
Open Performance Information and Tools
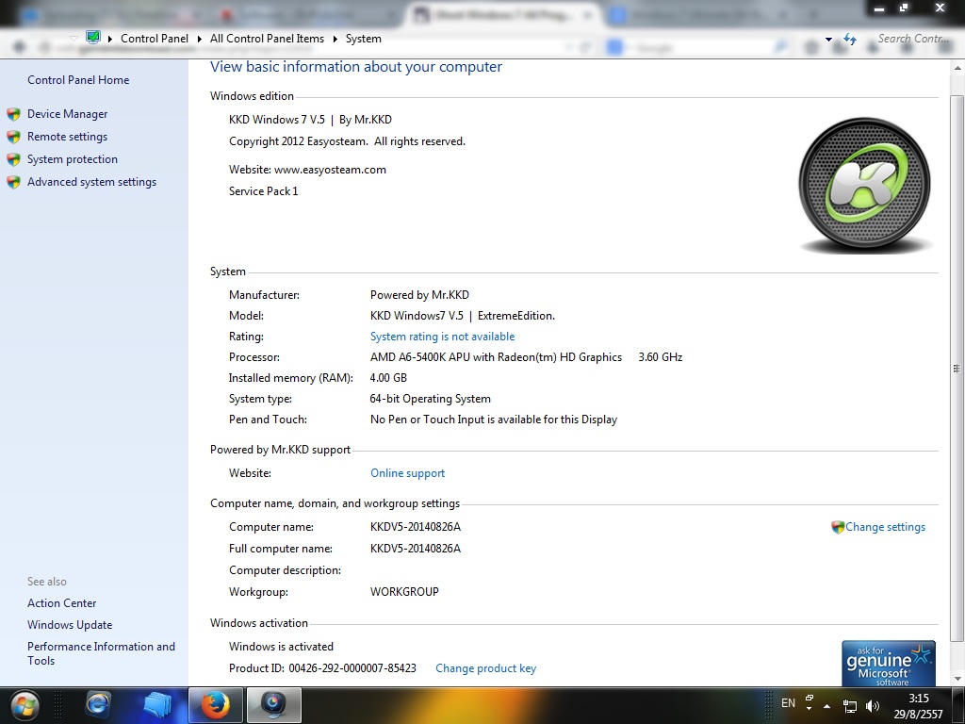tap(101, 653)
